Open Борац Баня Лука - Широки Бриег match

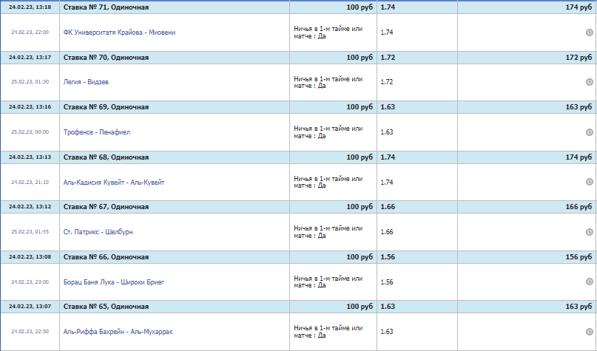point(114,282)
